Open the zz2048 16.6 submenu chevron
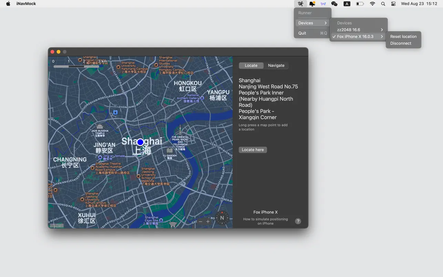Screen dimensions: 443x277 (381, 30)
